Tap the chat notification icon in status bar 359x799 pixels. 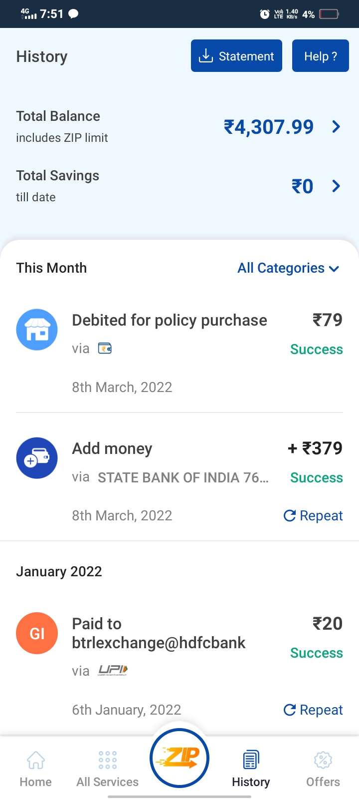coord(73,14)
